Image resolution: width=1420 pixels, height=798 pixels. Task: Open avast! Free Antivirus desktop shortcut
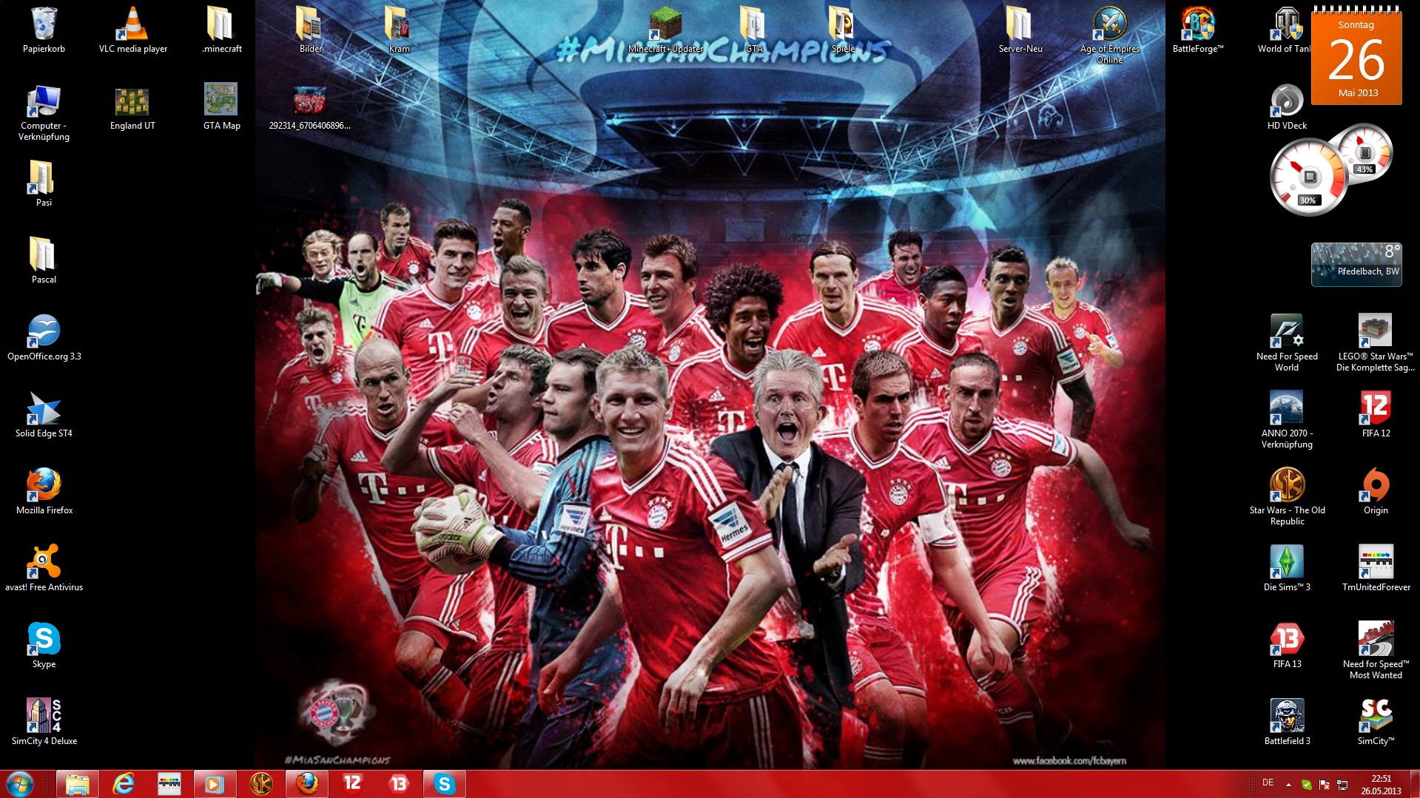(44, 562)
